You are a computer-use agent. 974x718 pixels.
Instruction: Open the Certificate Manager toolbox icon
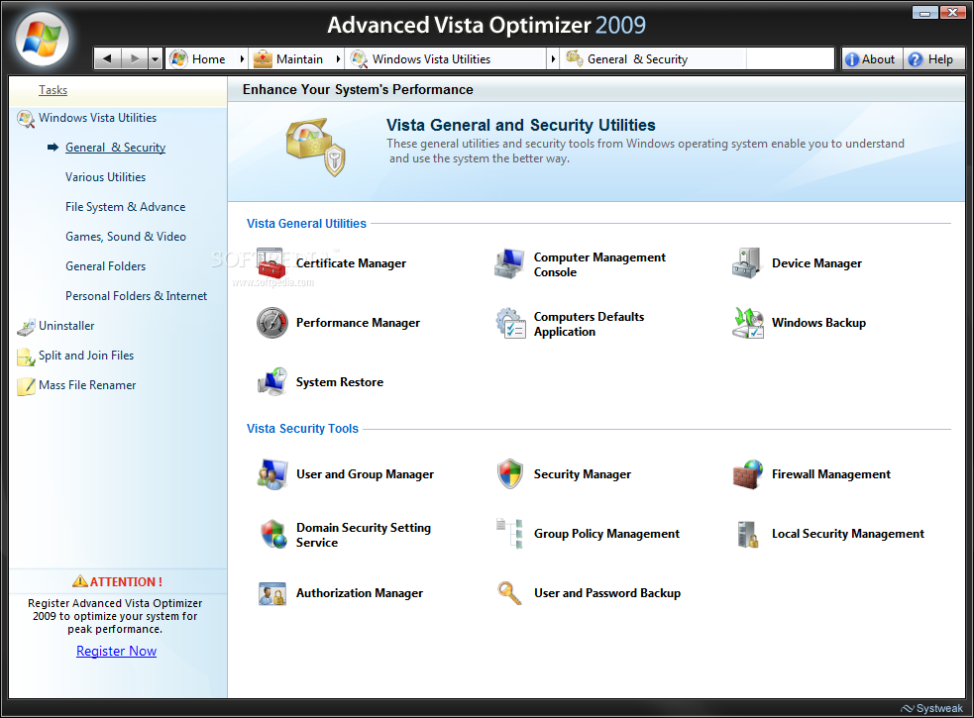(x=271, y=263)
